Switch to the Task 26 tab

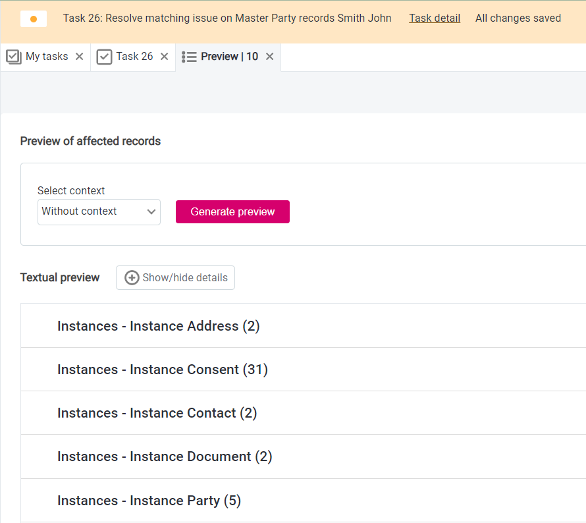point(134,57)
